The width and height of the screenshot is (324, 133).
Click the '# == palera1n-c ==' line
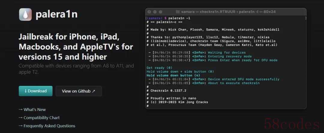(164, 22)
